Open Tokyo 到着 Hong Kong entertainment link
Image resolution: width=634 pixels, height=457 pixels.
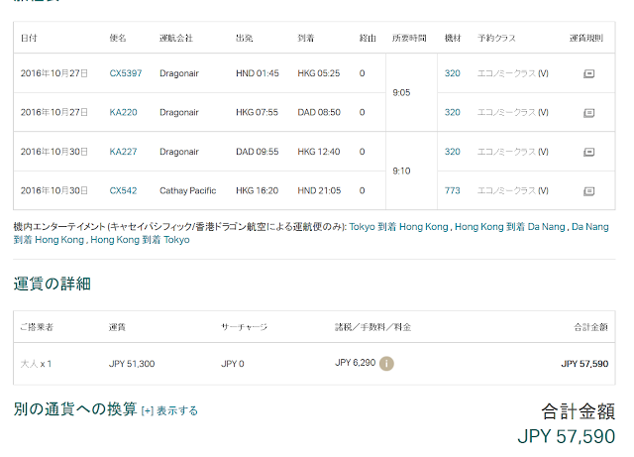[398, 227]
